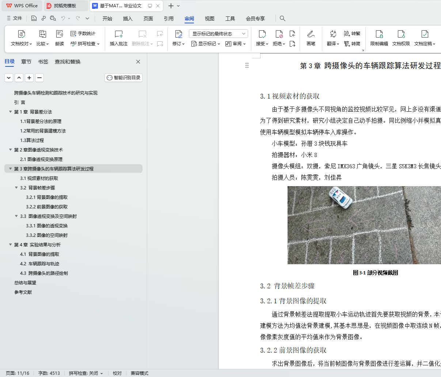The width and height of the screenshot is (441, 377).
Task: Click the plus button in outline pane
Action: [29, 77]
